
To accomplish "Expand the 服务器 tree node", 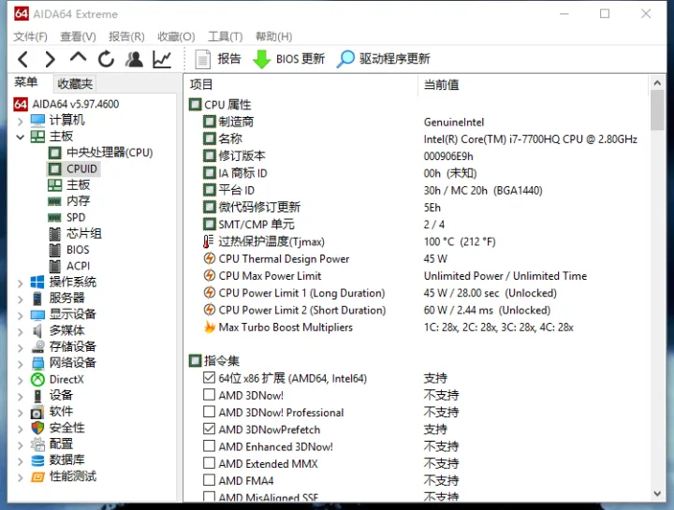I will (21, 299).
